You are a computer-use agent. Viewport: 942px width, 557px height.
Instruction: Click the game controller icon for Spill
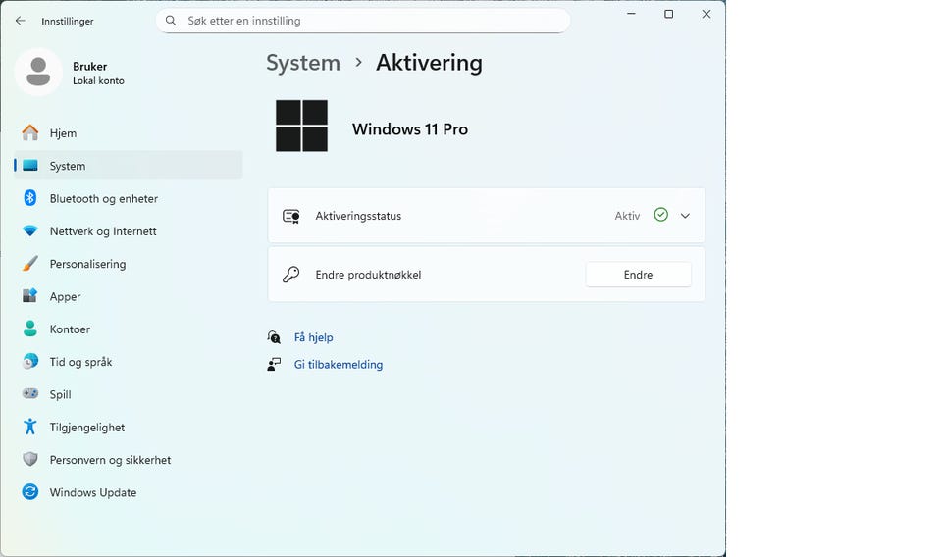click(30, 394)
